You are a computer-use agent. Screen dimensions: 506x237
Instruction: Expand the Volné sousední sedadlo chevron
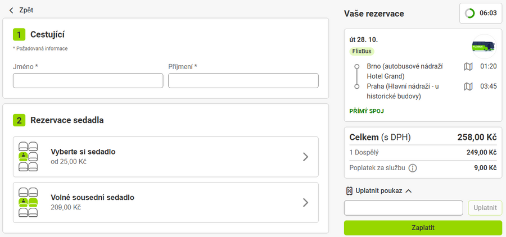click(x=305, y=202)
